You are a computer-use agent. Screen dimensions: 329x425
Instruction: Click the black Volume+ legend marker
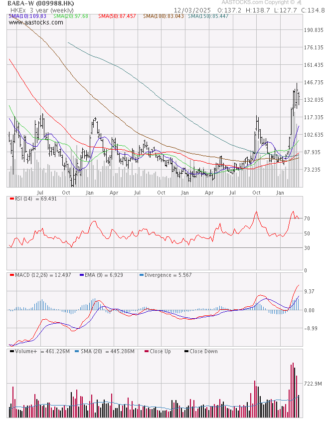click(x=12, y=351)
